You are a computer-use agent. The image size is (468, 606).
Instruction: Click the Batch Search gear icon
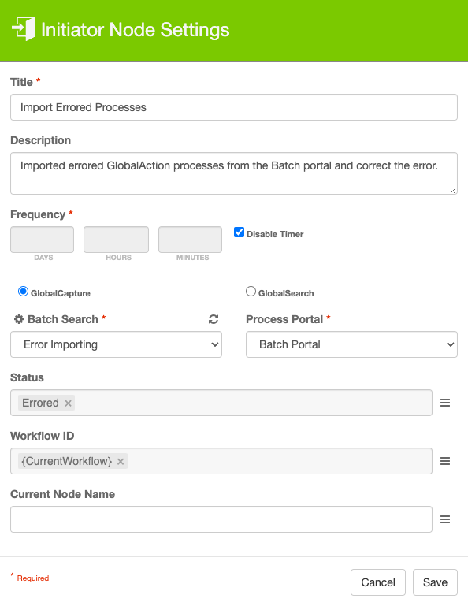pos(19,319)
